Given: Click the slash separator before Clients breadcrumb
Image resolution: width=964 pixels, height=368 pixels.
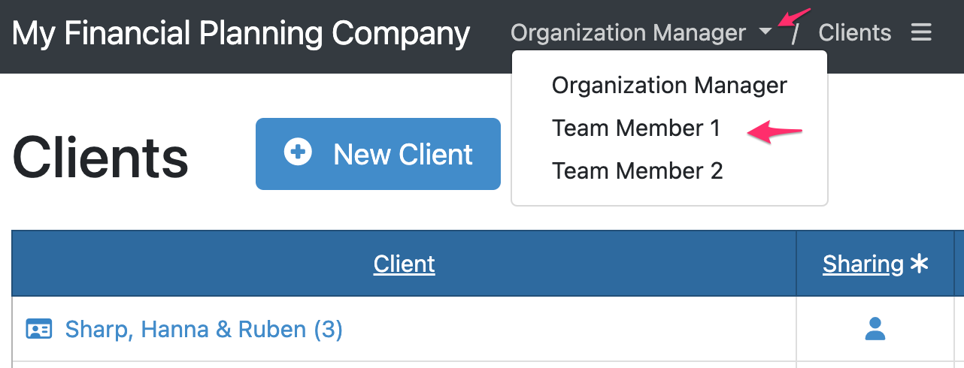Looking at the screenshot, I should click(x=796, y=34).
